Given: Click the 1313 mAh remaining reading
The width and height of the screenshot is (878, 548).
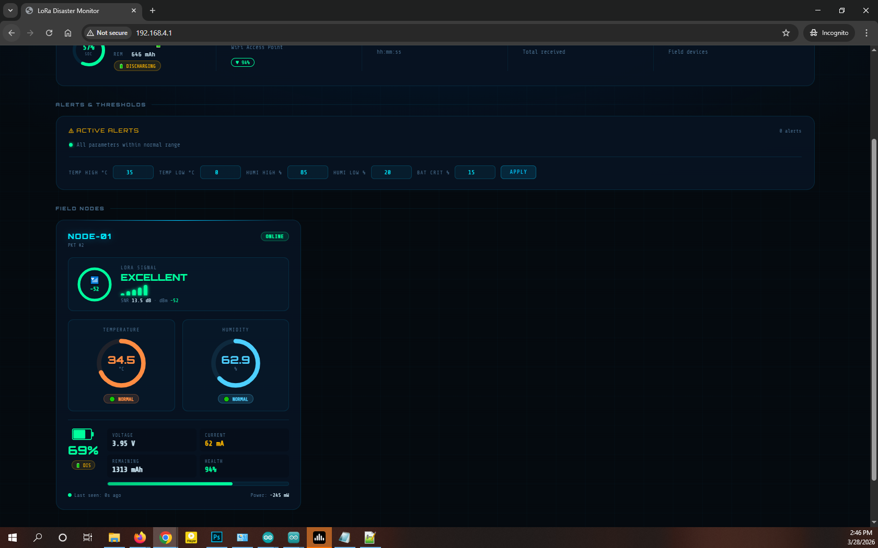Looking at the screenshot, I should point(127,470).
